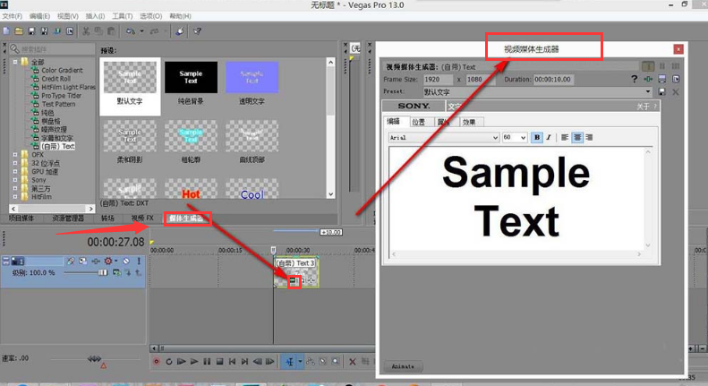Click the compositing mode icon on track 1
This screenshot has height=386, width=708.
117,272
